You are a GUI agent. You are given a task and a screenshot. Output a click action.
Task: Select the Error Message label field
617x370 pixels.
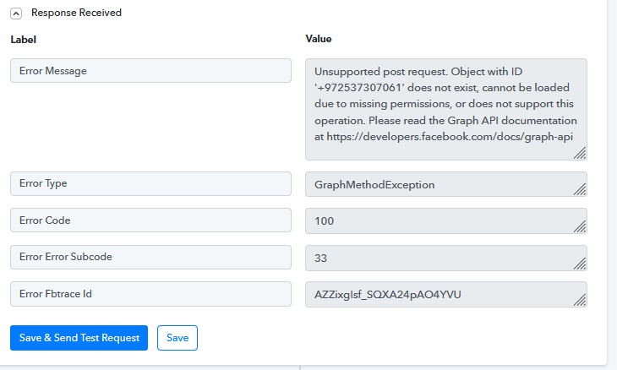[150, 71]
